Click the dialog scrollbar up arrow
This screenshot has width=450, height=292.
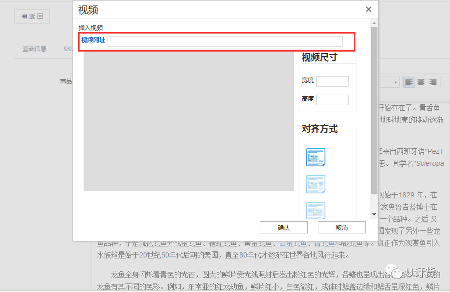[374, 23]
